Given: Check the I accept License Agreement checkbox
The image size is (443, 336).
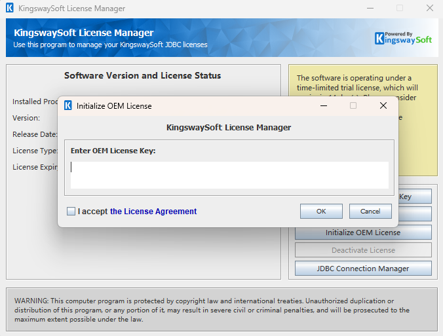Looking at the screenshot, I should click(71, 211).
